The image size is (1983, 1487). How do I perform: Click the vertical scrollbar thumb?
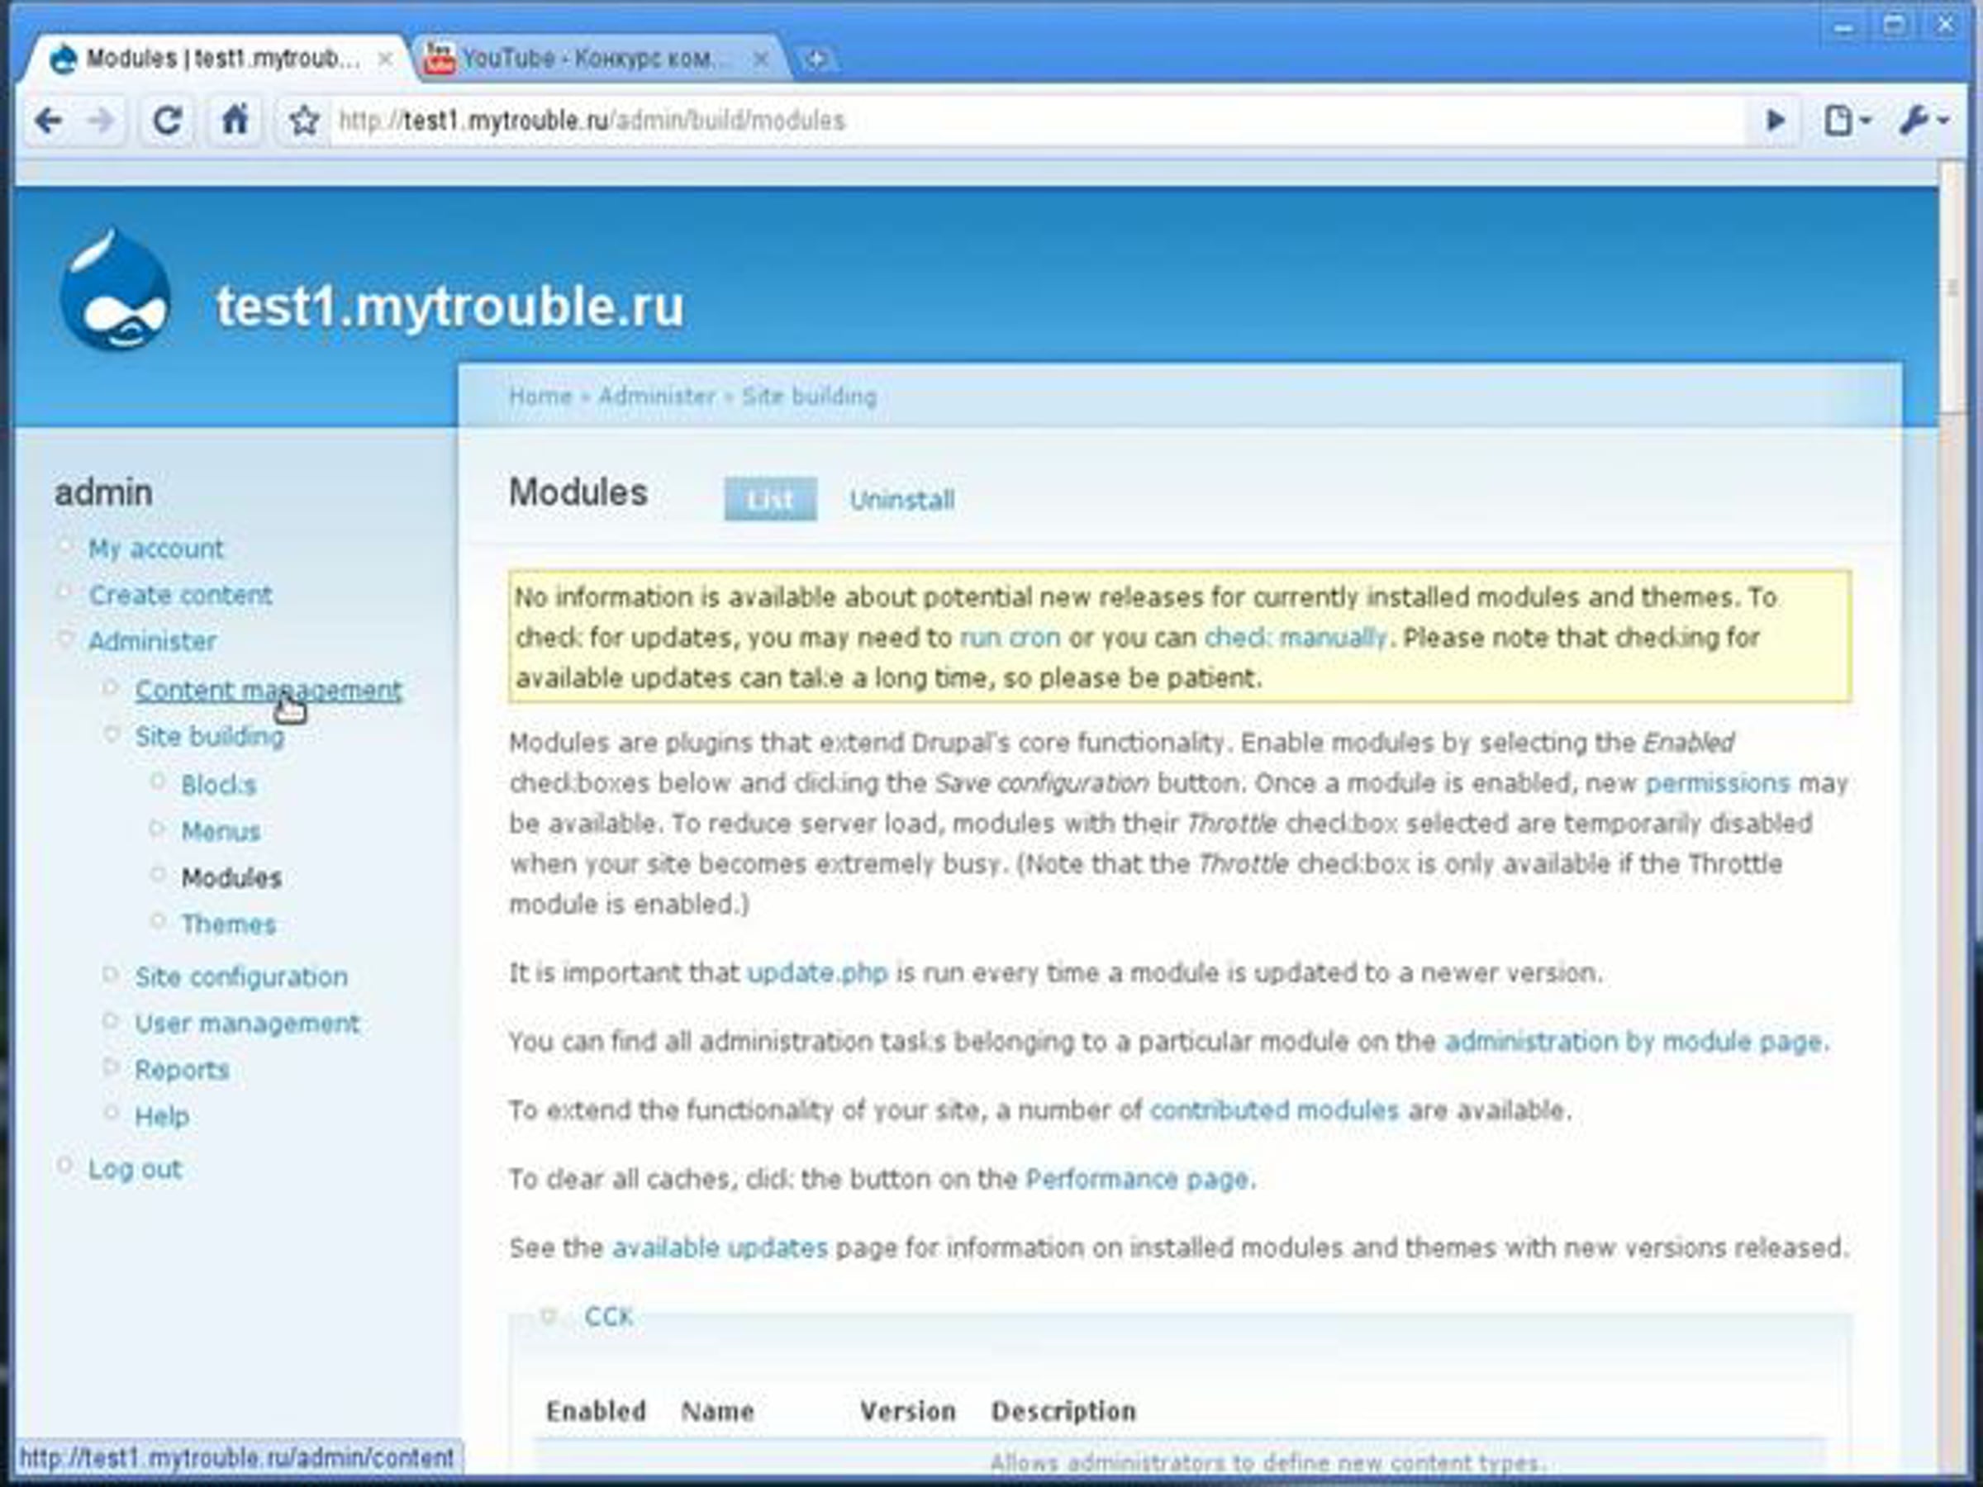1952,288
